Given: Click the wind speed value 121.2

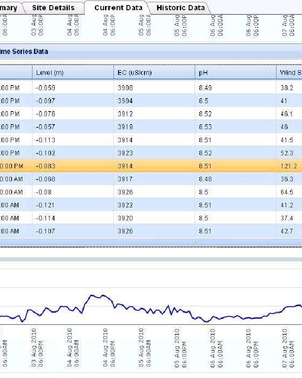Looking at the screenshot, I should point(289,166).
